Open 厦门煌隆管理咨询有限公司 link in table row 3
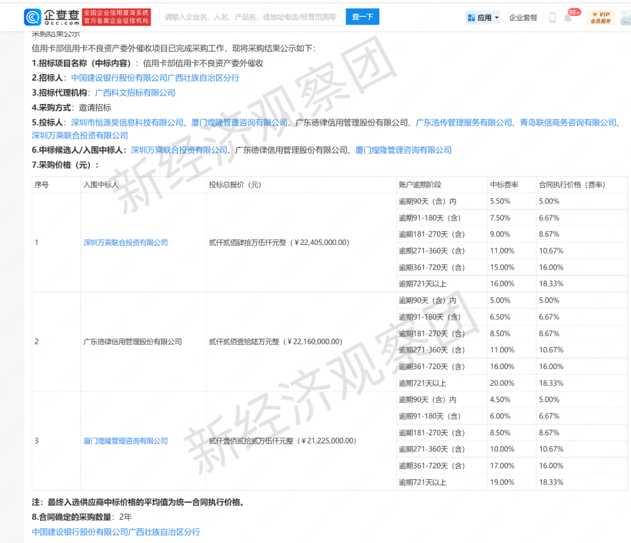 pos(126,441)
